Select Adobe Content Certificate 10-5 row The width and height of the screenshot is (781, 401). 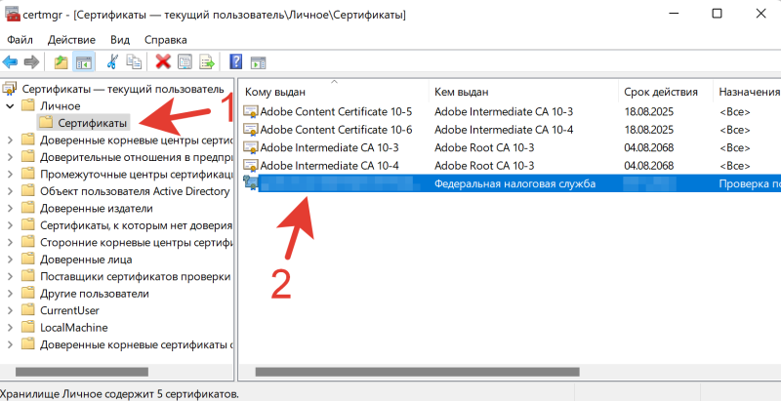pos(511,111)
